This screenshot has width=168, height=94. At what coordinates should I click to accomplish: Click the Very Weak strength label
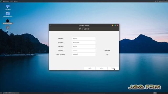coord(107,50)
